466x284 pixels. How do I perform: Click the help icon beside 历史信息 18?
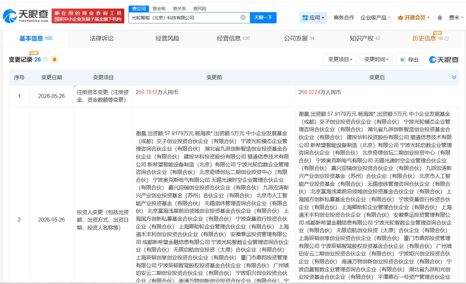(x=447, y=38)
